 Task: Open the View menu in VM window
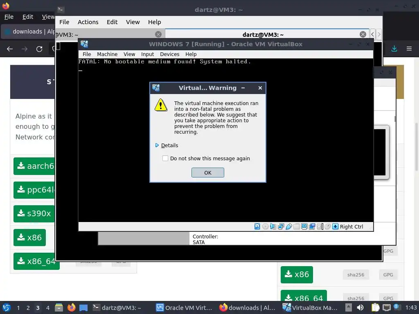[x=129, y=54]
